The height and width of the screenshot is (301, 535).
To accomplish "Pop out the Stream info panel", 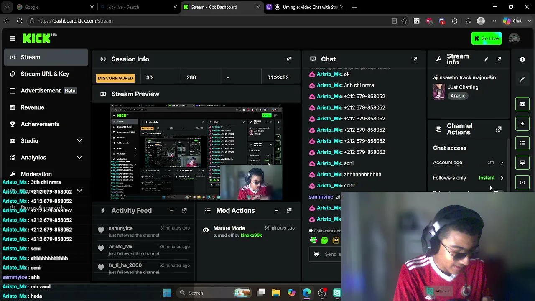I will click(x=499, y=59).
